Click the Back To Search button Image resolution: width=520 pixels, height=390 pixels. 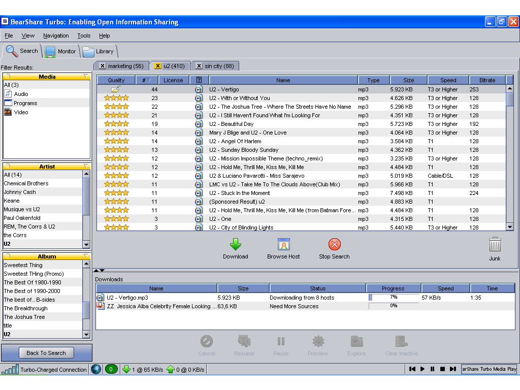pyautogui.click(x=46, y=353)
